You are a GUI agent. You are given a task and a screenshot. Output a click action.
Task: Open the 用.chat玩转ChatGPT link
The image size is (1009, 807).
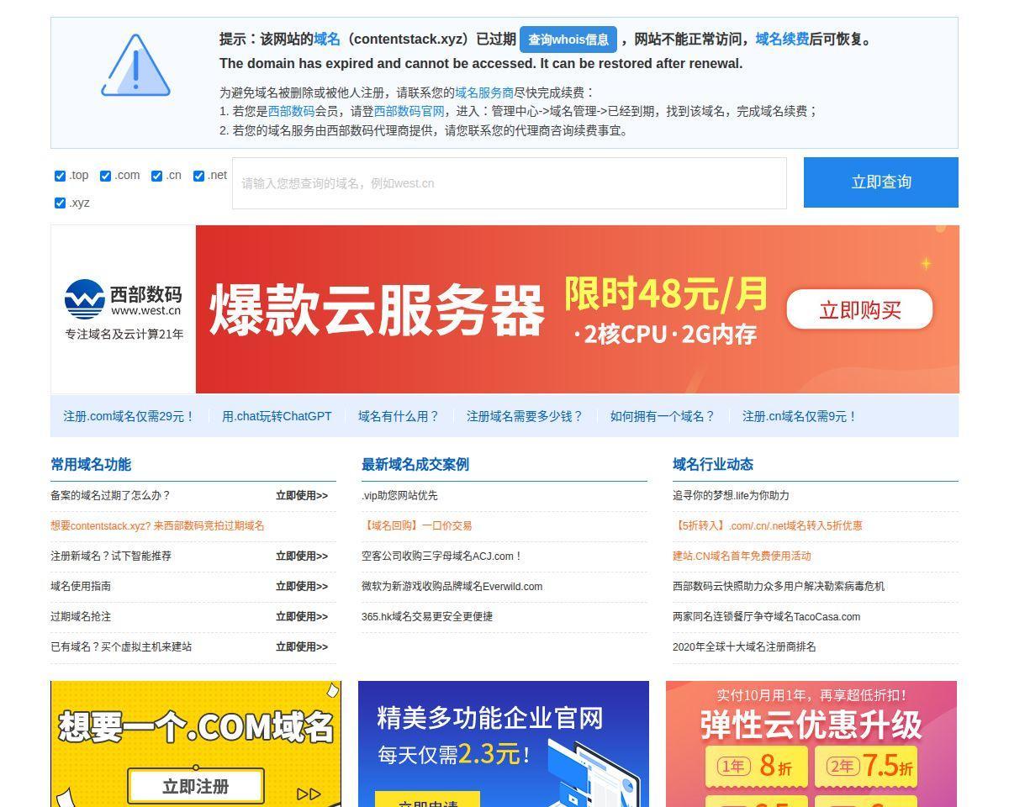pyautogui.click(x=277, y=416)
